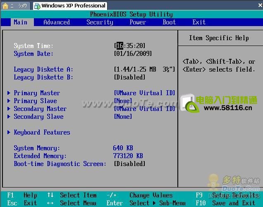Expand the Primary Master sub-menu arrow

point(9,93)
